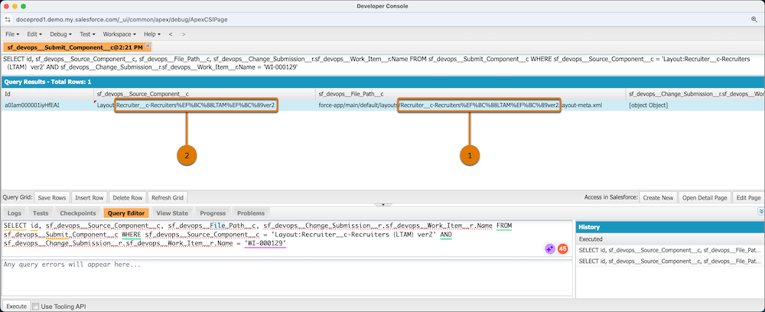The width and height of the screenshot is (765, 312).
Task: Open the Workspace menu
Action: (x=119, y=34)
